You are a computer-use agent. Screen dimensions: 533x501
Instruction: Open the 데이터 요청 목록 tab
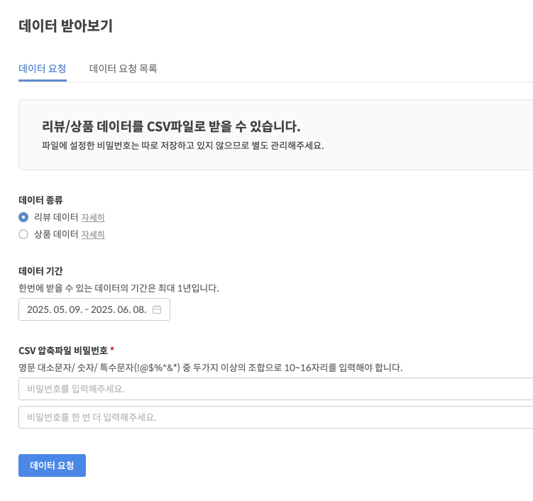(x=123, y=69)
